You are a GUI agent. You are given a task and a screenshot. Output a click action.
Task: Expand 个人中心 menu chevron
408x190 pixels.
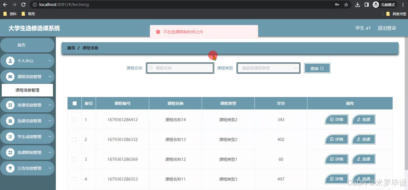[x=50, y=61]
